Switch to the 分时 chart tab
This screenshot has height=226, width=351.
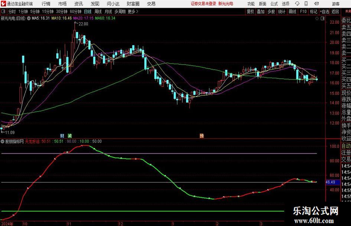(x=12, y=12)
